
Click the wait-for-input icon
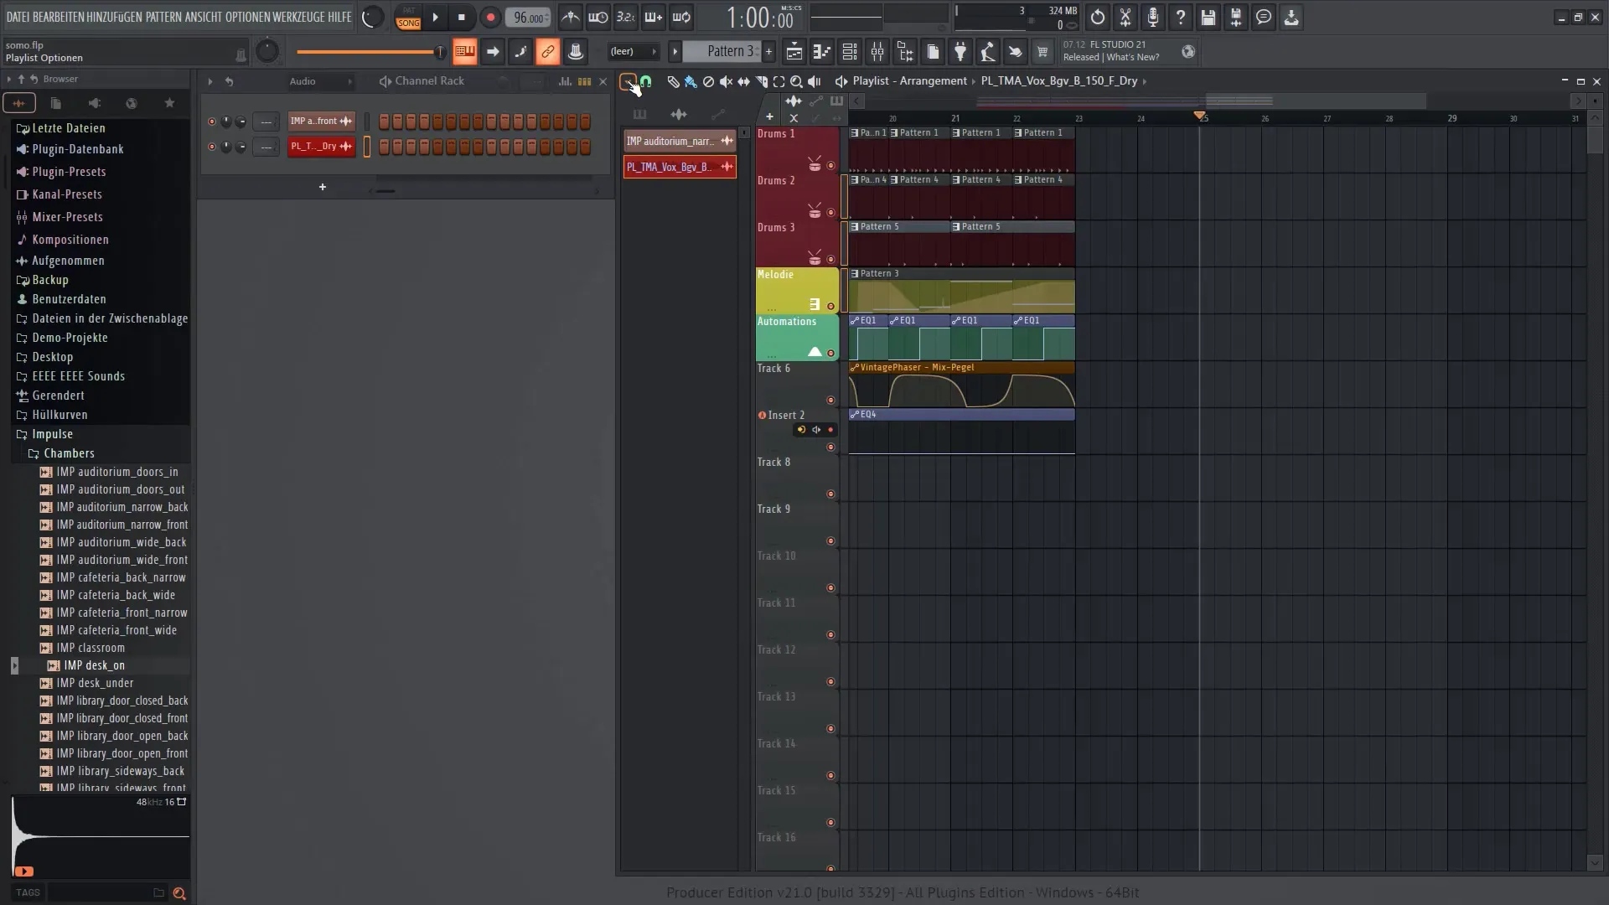598,17
